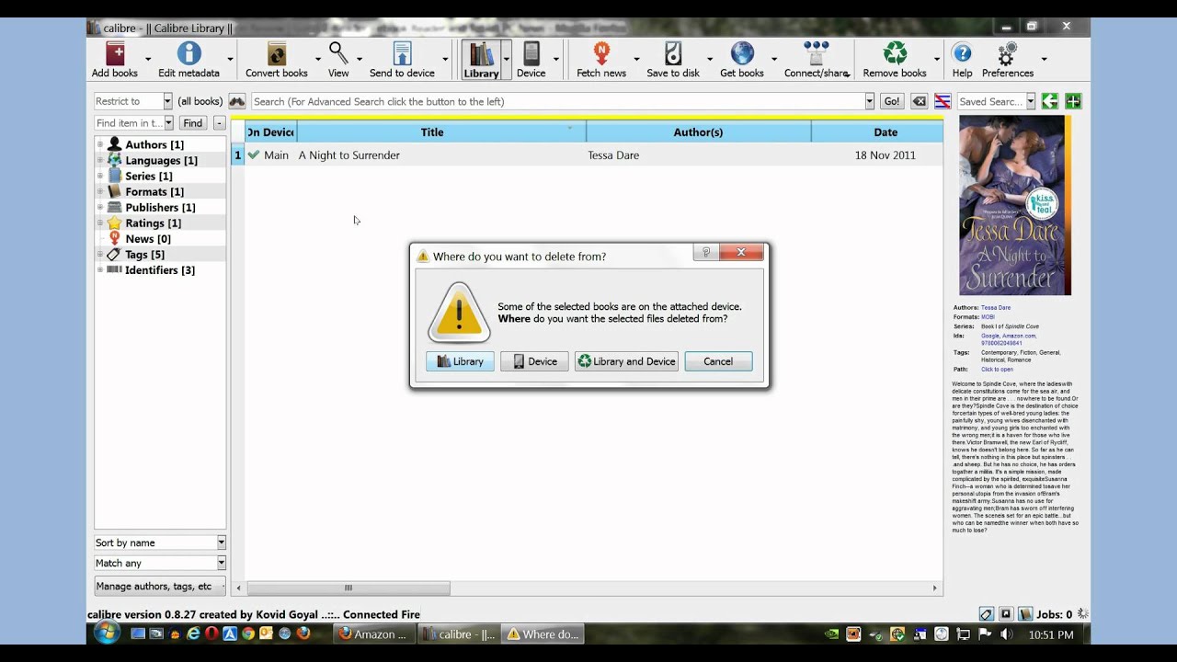Click in the main Search input field
This screenshot has width=1177, height=662.
coord(557,101)
